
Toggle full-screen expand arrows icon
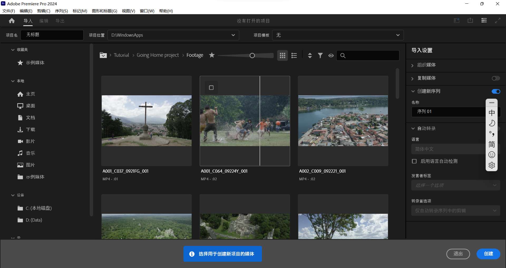(x=498, y=21)
